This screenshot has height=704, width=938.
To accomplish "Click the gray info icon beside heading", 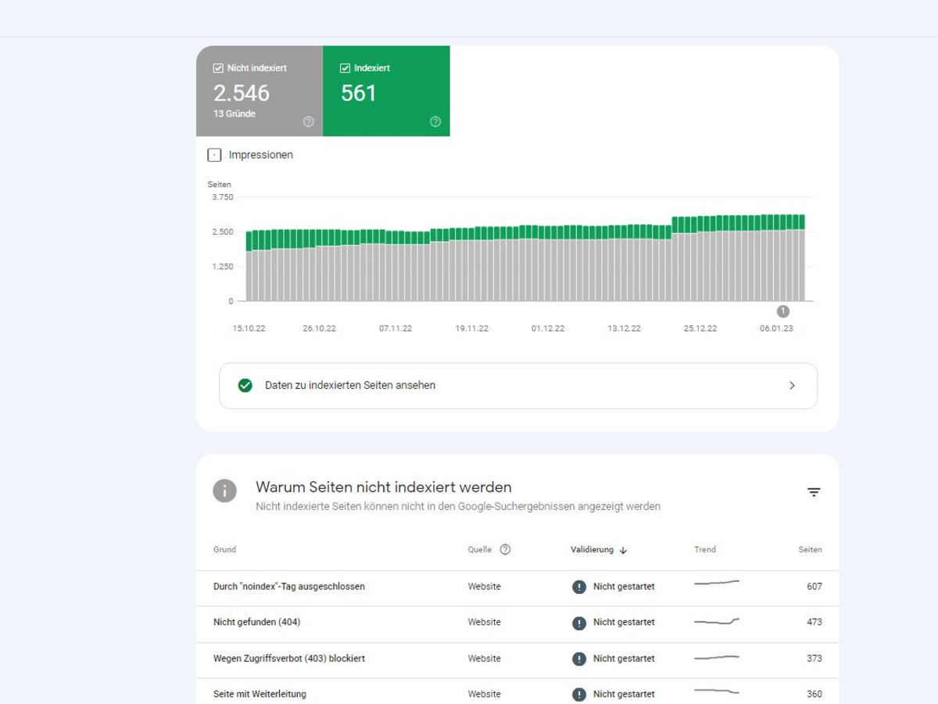I will pyautogui.click(x=225, y=491).
